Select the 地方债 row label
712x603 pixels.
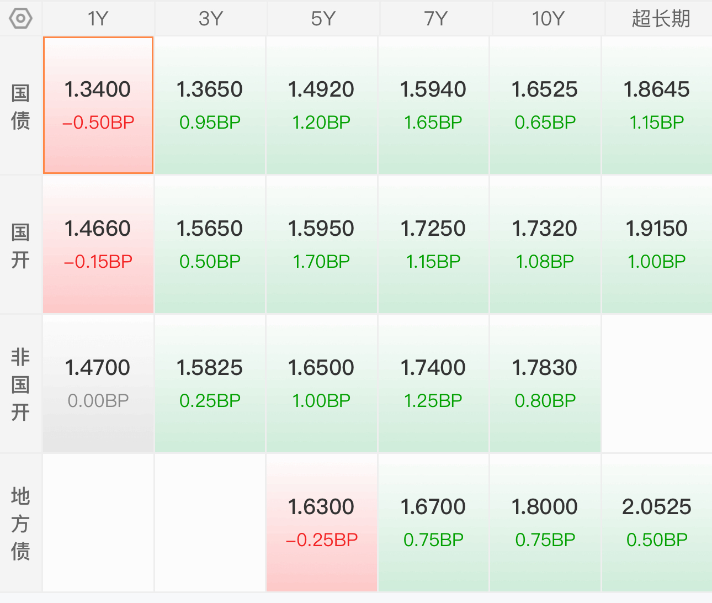coord(20,523)
